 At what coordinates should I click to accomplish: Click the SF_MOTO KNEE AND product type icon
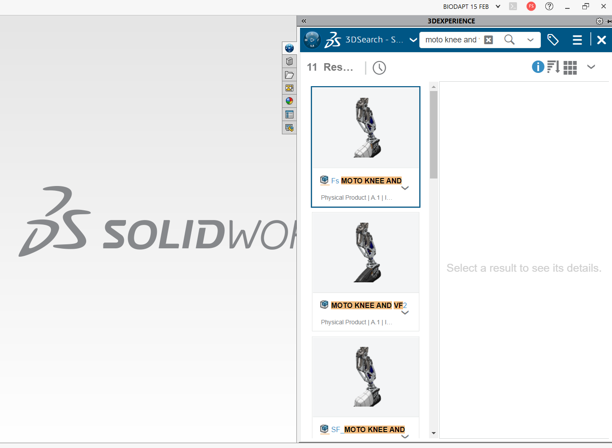324,429
